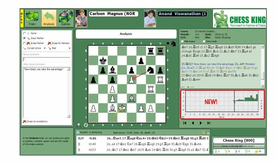Click the vertical Tree label beside graph

[261, 105]
